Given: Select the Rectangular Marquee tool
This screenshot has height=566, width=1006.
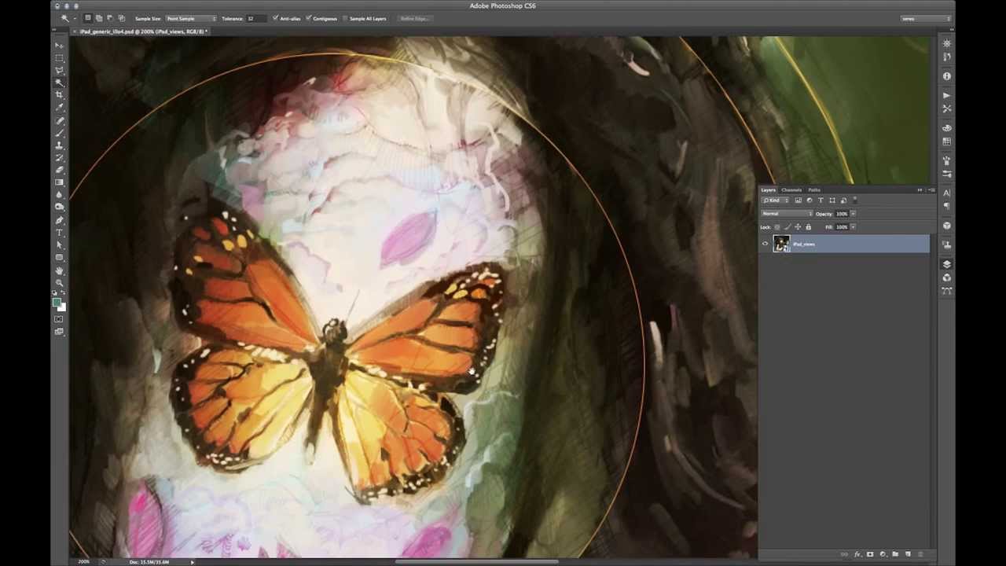Looking at the screenshot, I should pyautogui.click(x=59, y=57).
